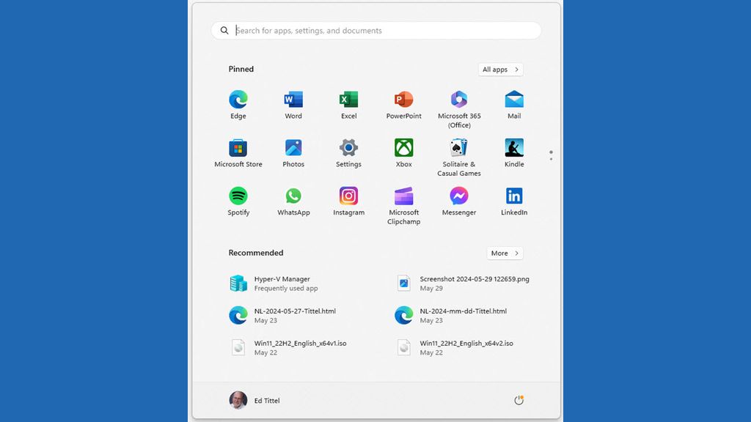Open Microsoft Edge from pinned apps

(238, 100)
